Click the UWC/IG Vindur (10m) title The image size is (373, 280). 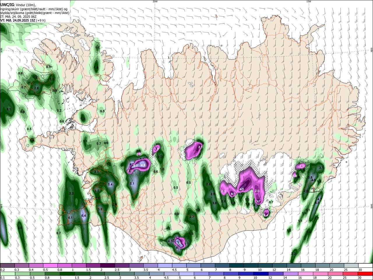[18, 5]
